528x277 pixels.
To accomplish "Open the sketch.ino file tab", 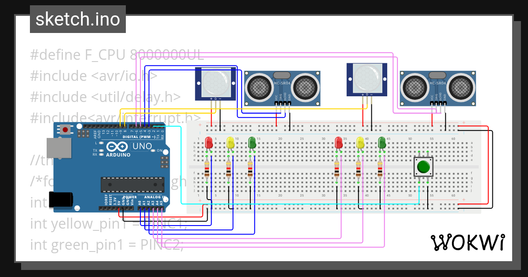I will pyautogui.click(x=78, y=19).
